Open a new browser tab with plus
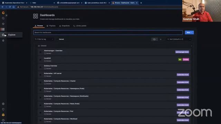Screen dimensions: 221x124 pos(141,3)
